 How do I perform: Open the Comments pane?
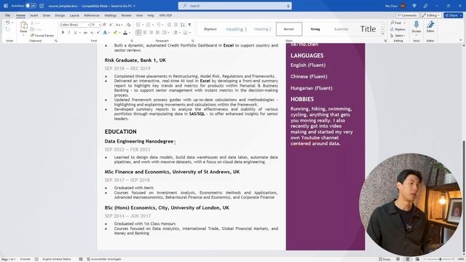(407, 15)
